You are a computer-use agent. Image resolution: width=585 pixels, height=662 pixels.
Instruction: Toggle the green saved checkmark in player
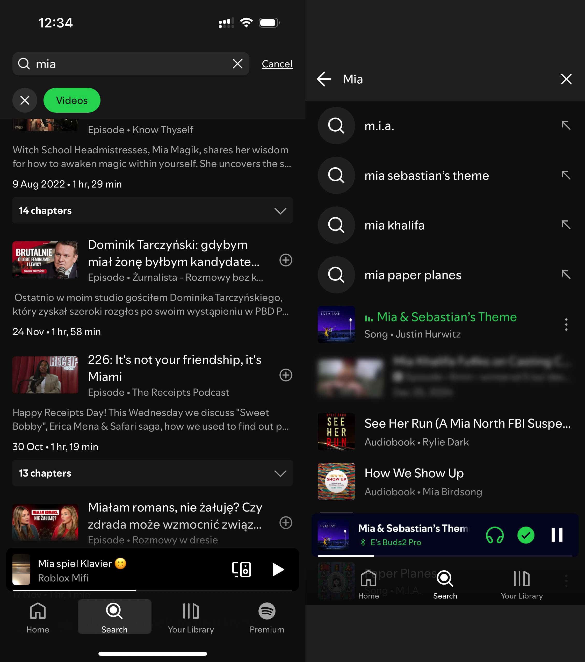click(x=526, y=535)
